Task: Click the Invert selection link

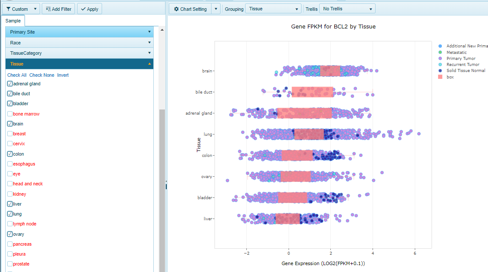Action: [63, 75]
